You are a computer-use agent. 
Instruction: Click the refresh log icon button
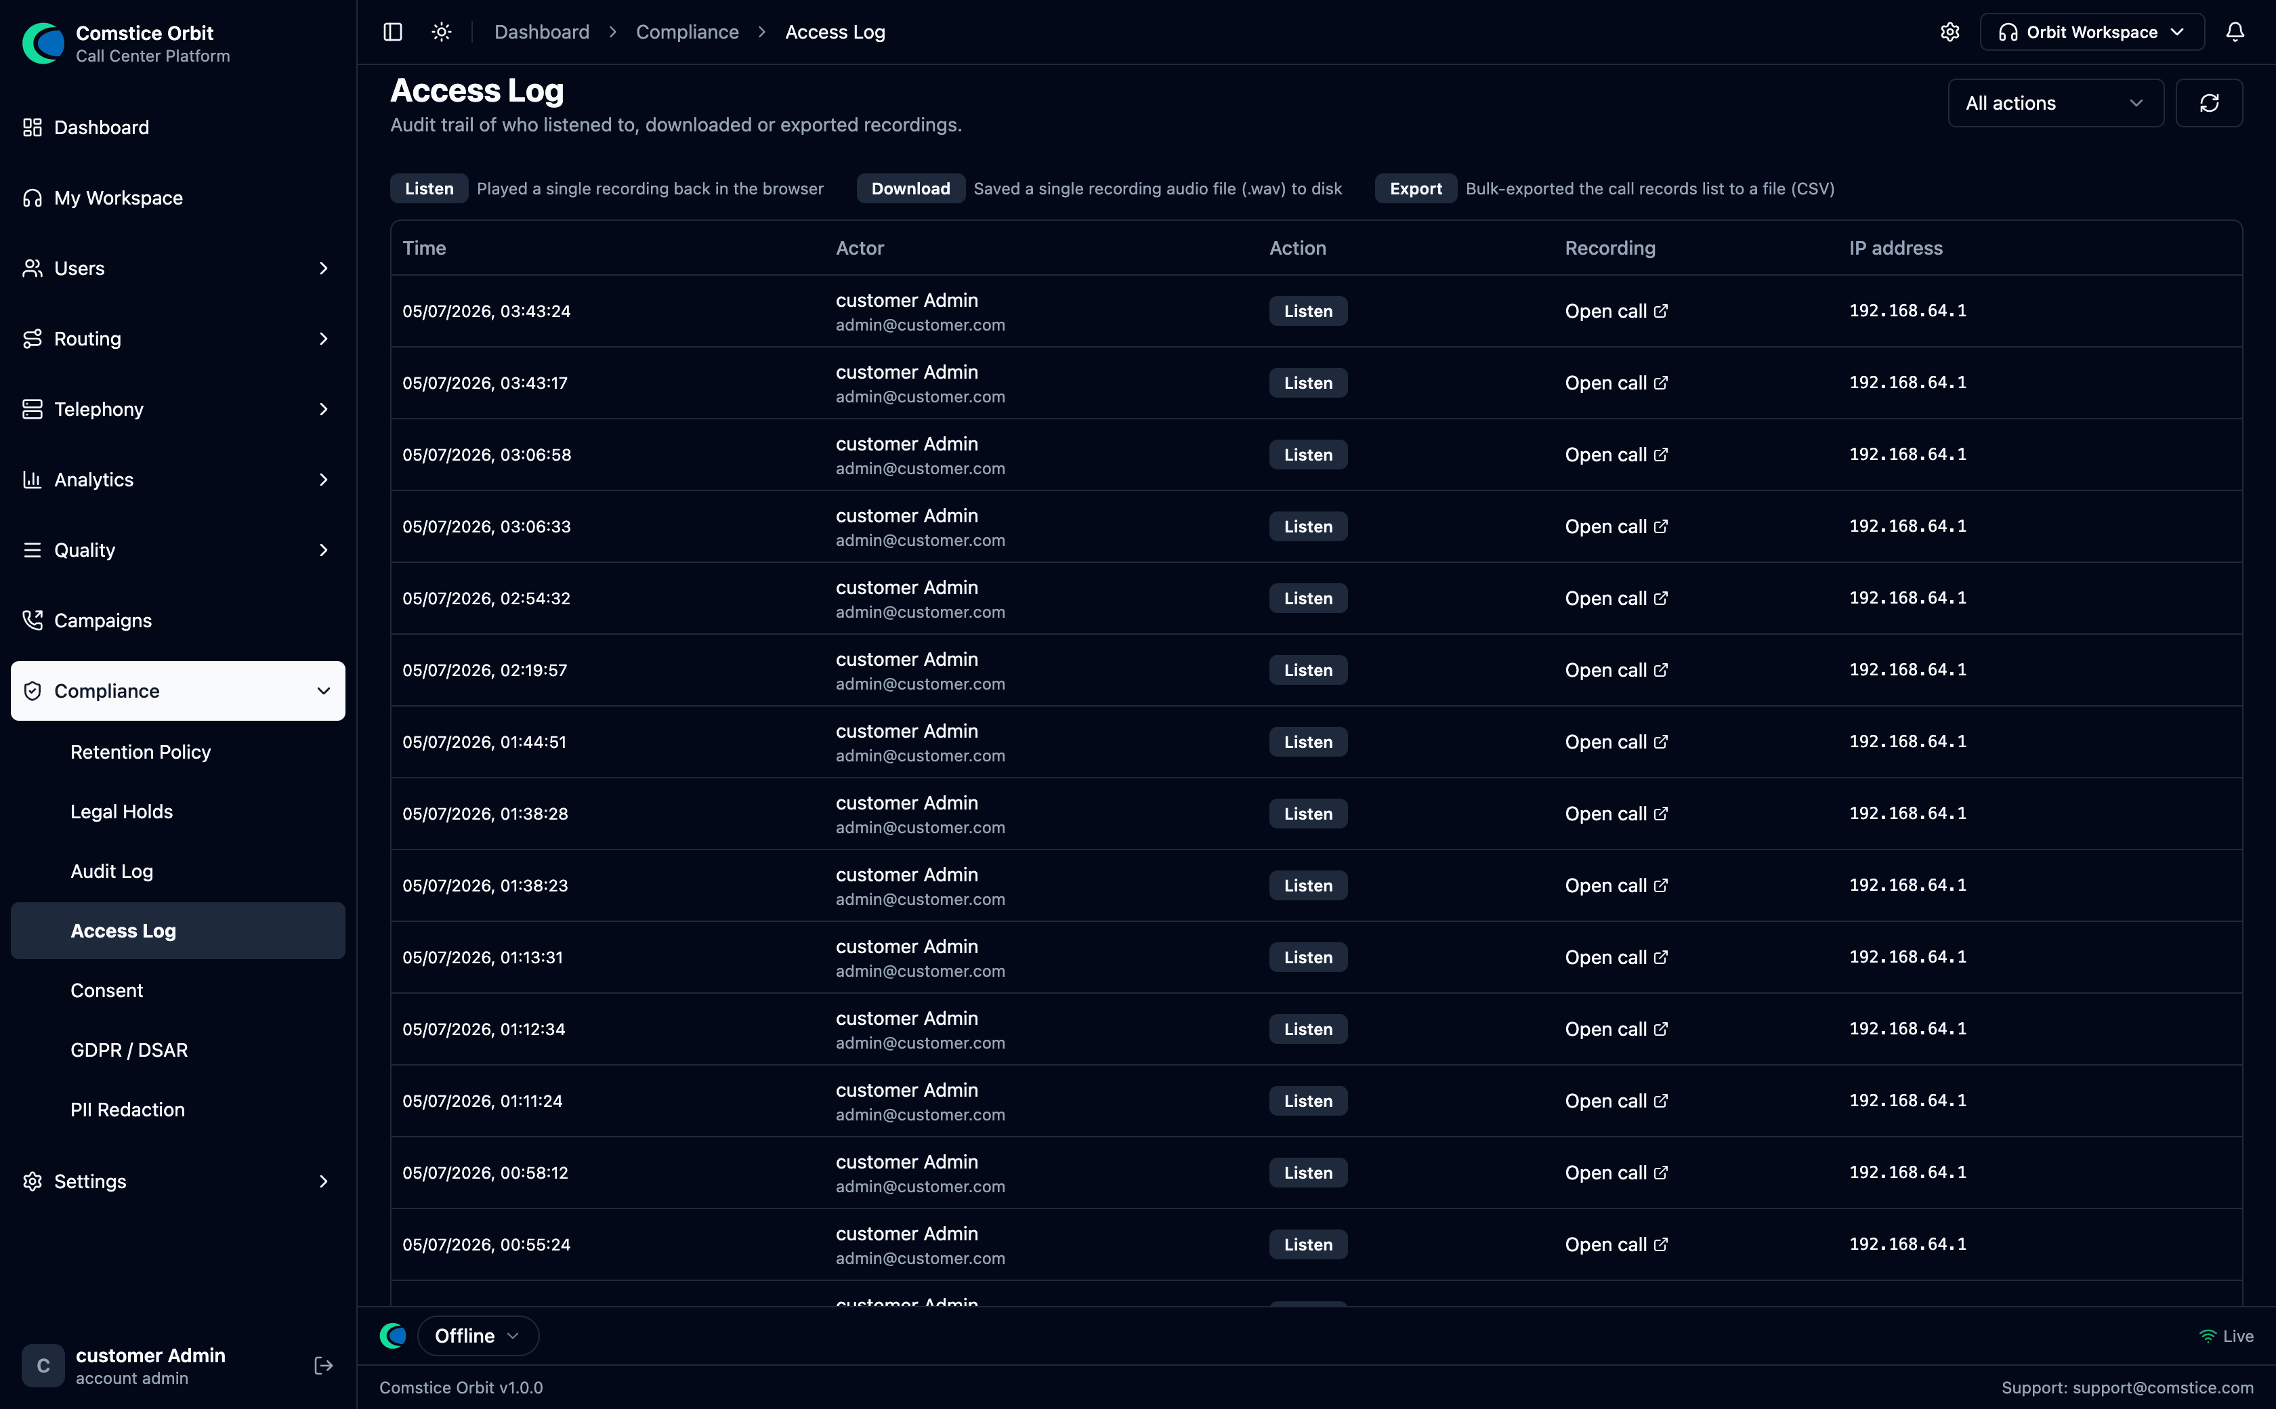(x=2209, y=102)
